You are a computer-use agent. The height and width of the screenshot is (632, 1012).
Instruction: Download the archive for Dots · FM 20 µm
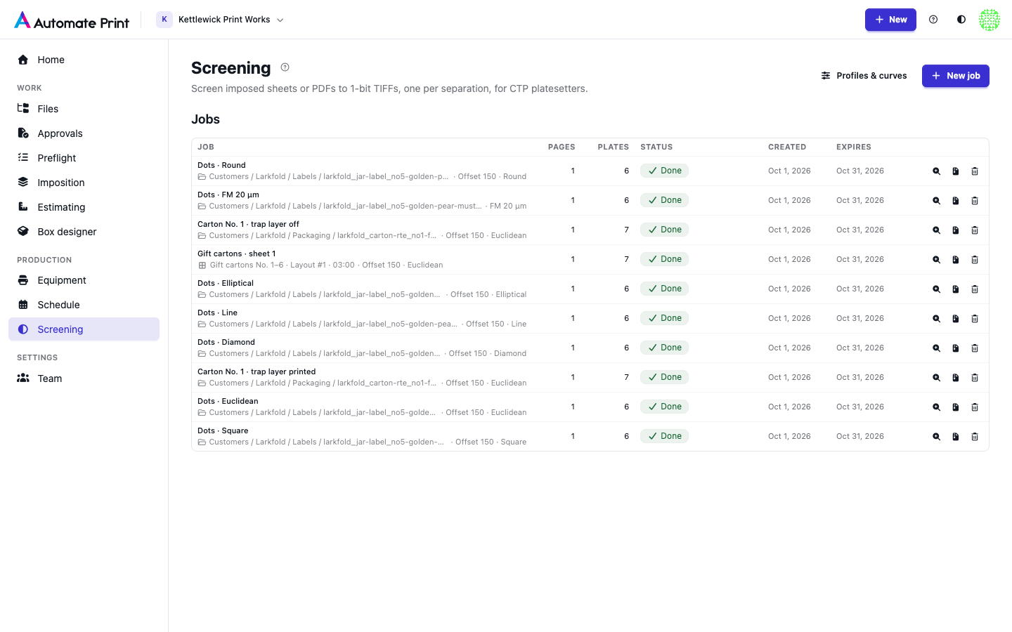[956, 201]
